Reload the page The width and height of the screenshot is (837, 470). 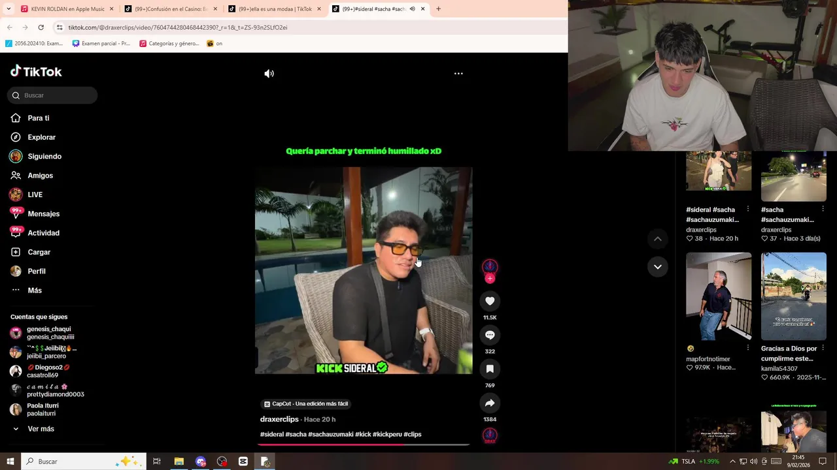click(x=41, y=27)
